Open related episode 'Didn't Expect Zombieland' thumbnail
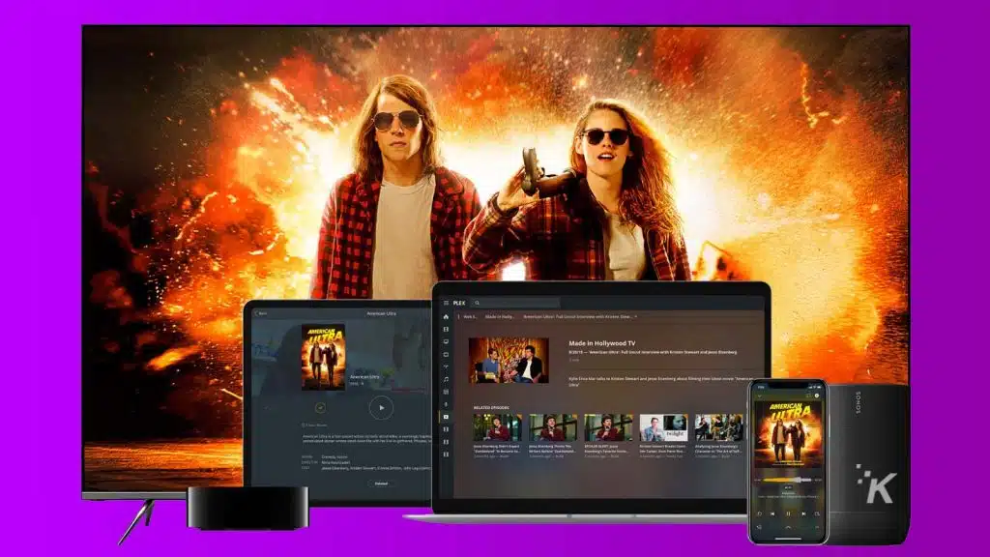 pos(498,427)
